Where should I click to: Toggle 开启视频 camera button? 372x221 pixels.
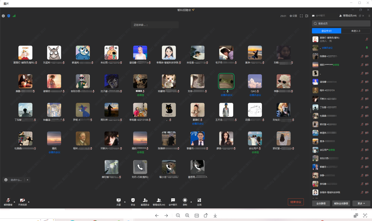[22, 201]
